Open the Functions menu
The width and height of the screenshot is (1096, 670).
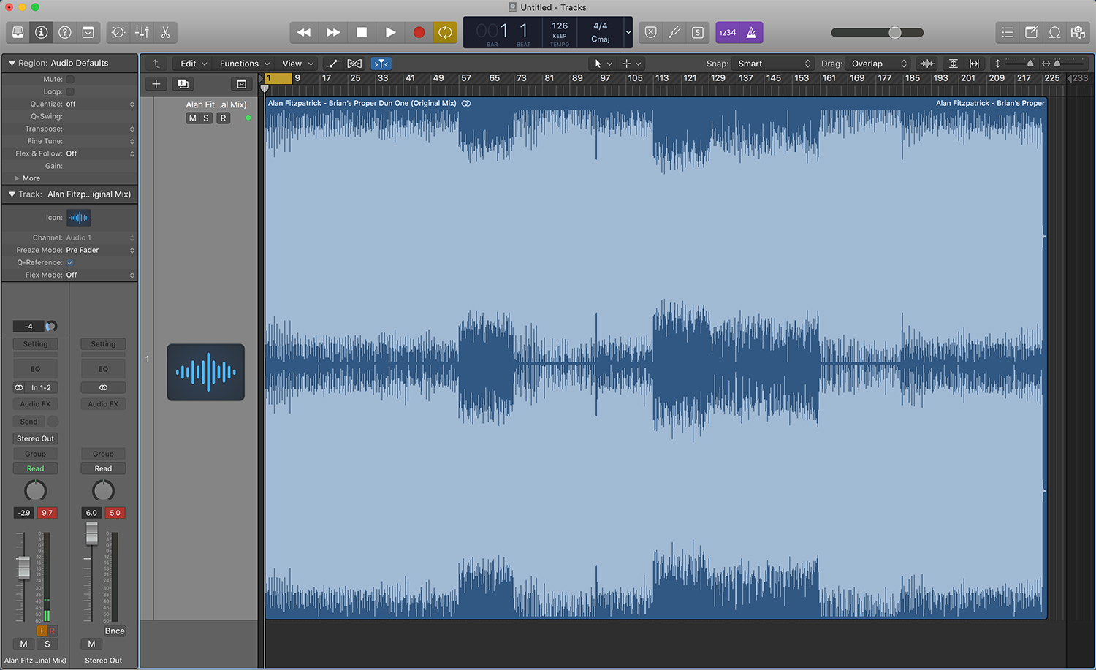pos(243,64)
